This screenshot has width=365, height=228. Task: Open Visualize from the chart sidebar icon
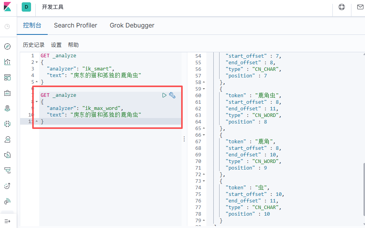(7, 62)
